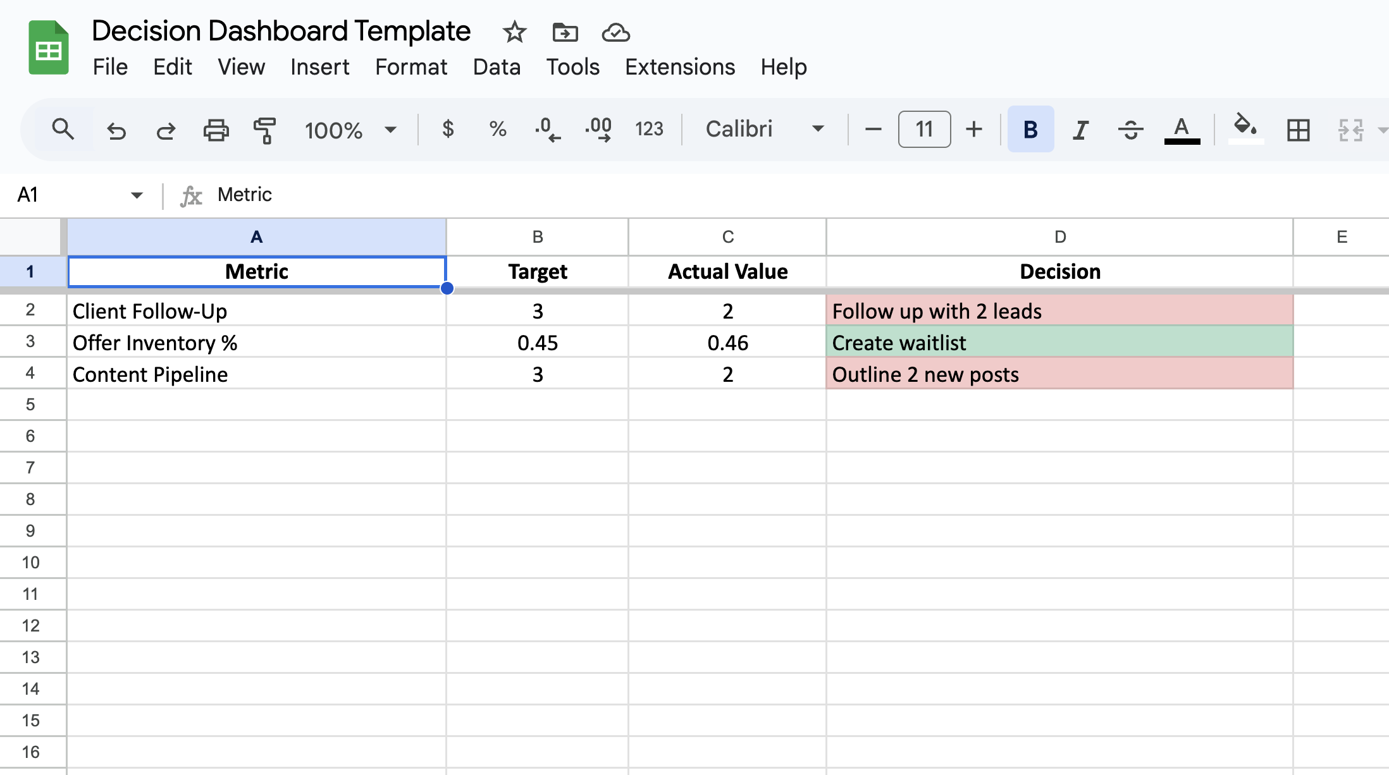Open the Format menu
The image size is (1389, 775).
[x=411, y=67]
